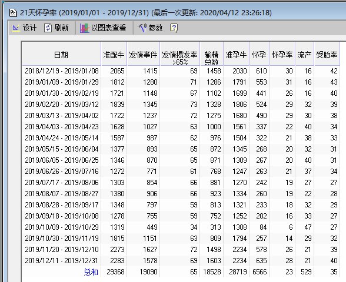Screen dimensions: 346x282
Task: Click the 参数 parameters tool icon
Action: point(142,28)
